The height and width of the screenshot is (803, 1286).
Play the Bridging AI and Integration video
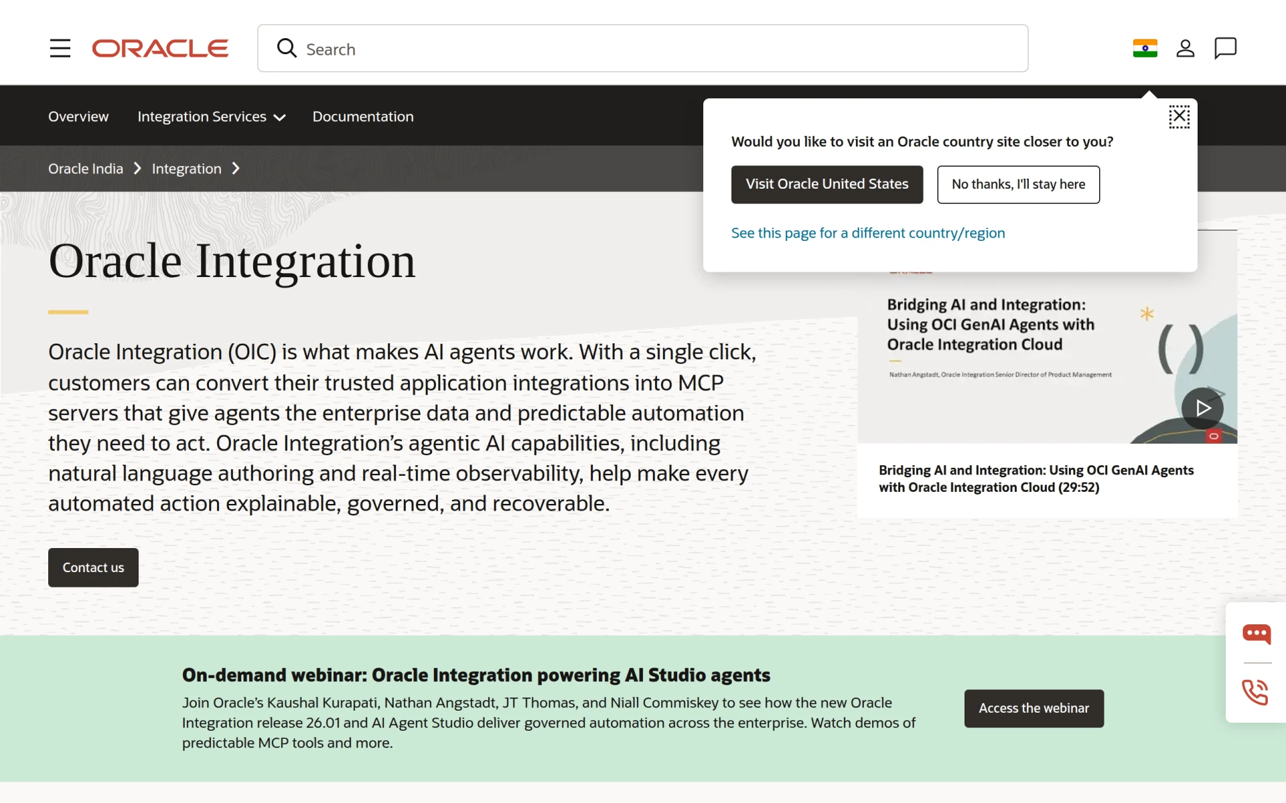(x=1202, y=408)
